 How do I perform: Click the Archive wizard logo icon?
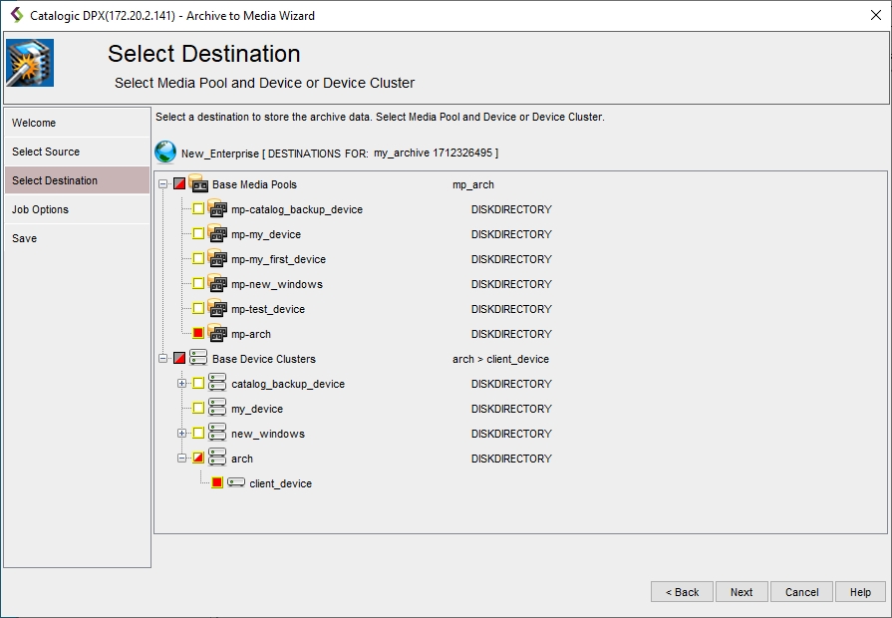click(30, 64)
